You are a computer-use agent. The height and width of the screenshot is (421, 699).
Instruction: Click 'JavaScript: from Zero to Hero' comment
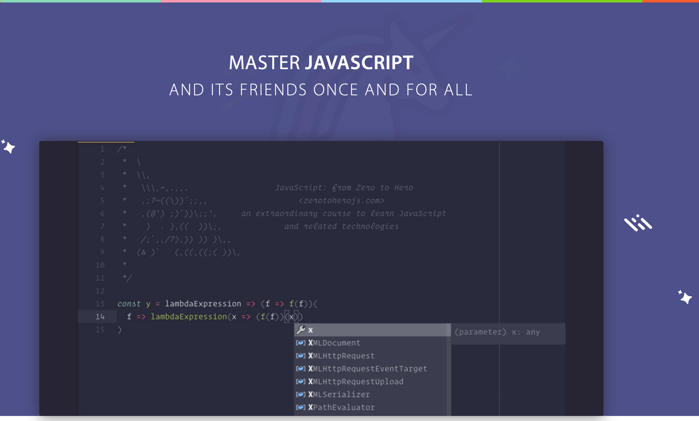tap(344, 188)
